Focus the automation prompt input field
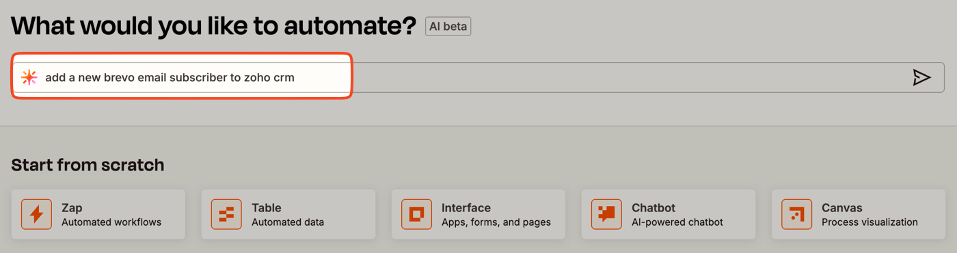Viewport: 957px width, 253px height. 478,78
